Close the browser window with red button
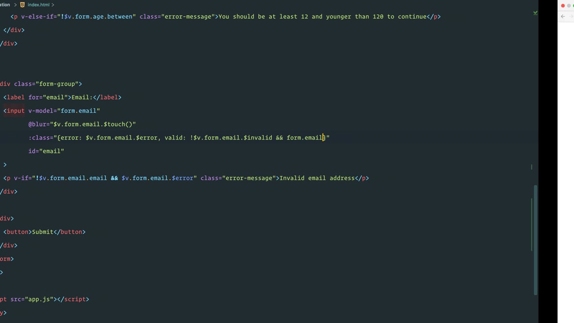Image resolution: width=574 pixels, height=323 pixels. pyautogui.click(x=563, y=6)
